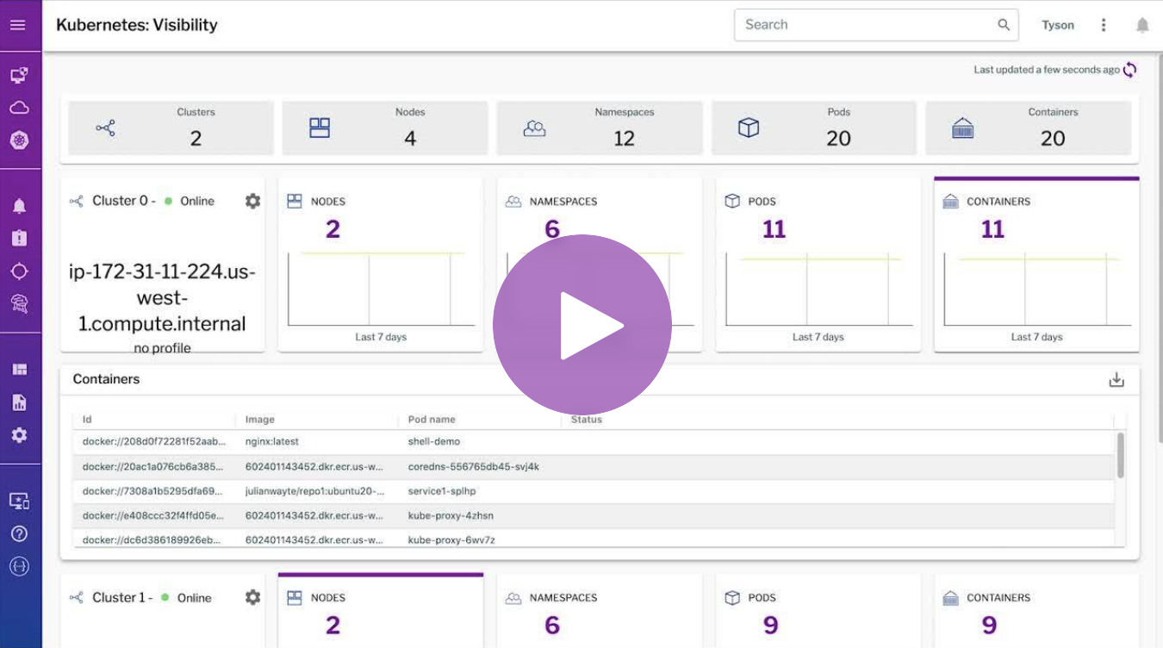Viewport: 1163px width, 648px height.
Task: Open Cluster 1 settings gear
Action: point(252,597)
